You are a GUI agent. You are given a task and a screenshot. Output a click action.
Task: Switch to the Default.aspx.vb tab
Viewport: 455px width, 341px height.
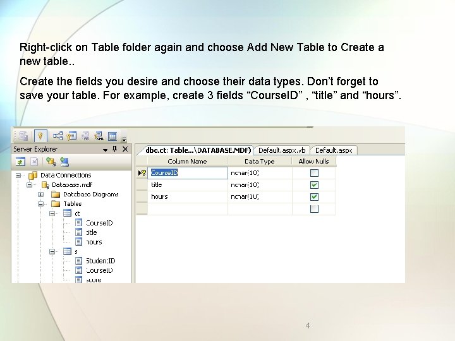coord(282,150)
